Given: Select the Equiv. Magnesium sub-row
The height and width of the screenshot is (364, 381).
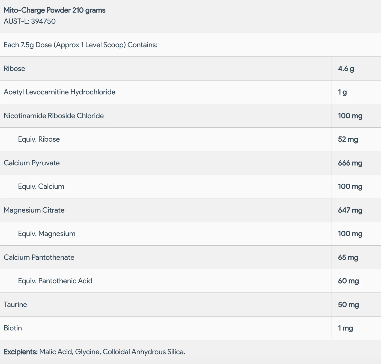Looking at the screenshot, I should point(190,234).
